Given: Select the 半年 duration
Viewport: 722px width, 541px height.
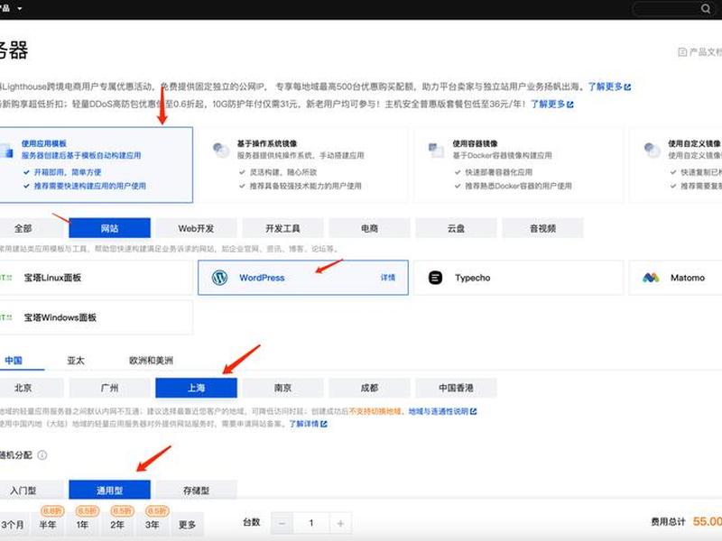Looking at the screenshot, I should tap(48, 525).
